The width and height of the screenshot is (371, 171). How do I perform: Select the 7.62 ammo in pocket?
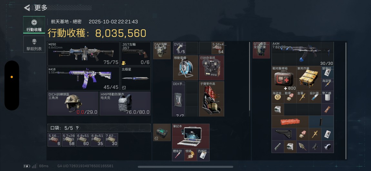click(x=111, y=140)
